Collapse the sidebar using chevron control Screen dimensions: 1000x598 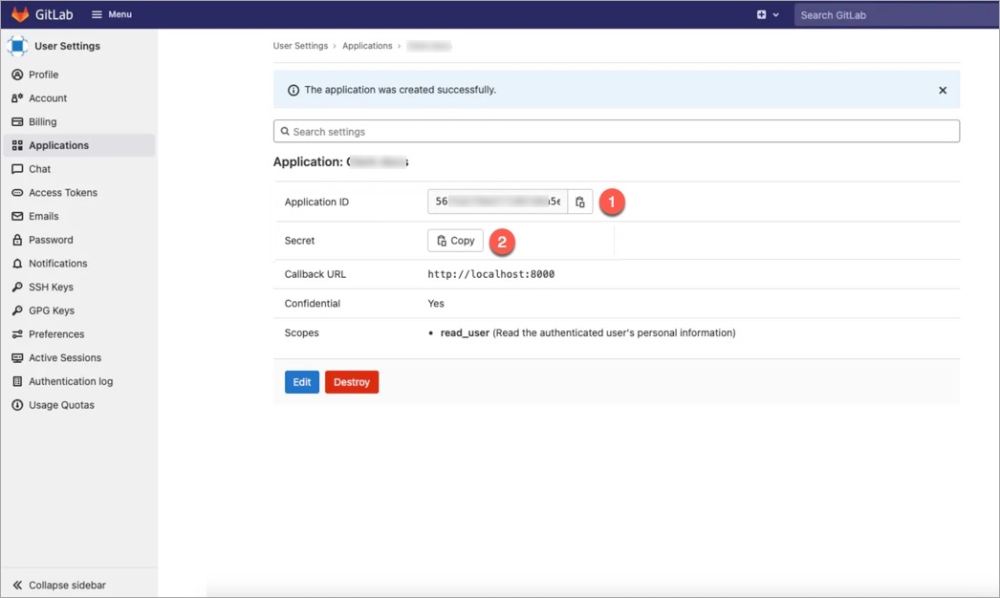58,585
